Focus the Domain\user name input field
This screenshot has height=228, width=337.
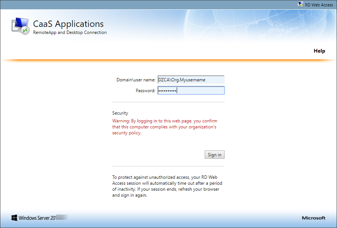pos(191,79)
